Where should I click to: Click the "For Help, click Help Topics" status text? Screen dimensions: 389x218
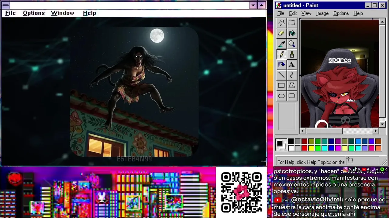(x=311, y=162)
